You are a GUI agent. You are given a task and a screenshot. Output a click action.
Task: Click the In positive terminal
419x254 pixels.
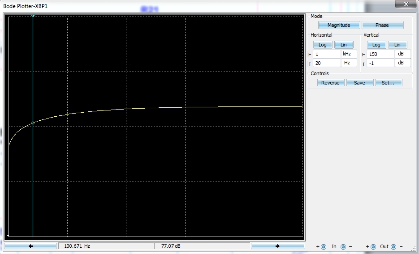324,246
